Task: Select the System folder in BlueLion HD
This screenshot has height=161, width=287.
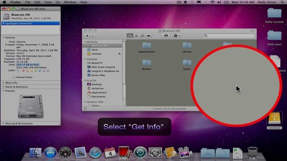Action: tap(147, 65)
